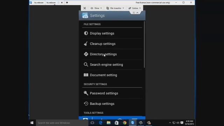224x126 pixels.
Task: Click the Directory settings diamond arrow icon
Action: point(86,54)
